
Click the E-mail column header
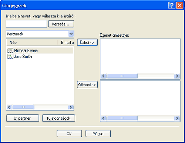click(66, 43)
